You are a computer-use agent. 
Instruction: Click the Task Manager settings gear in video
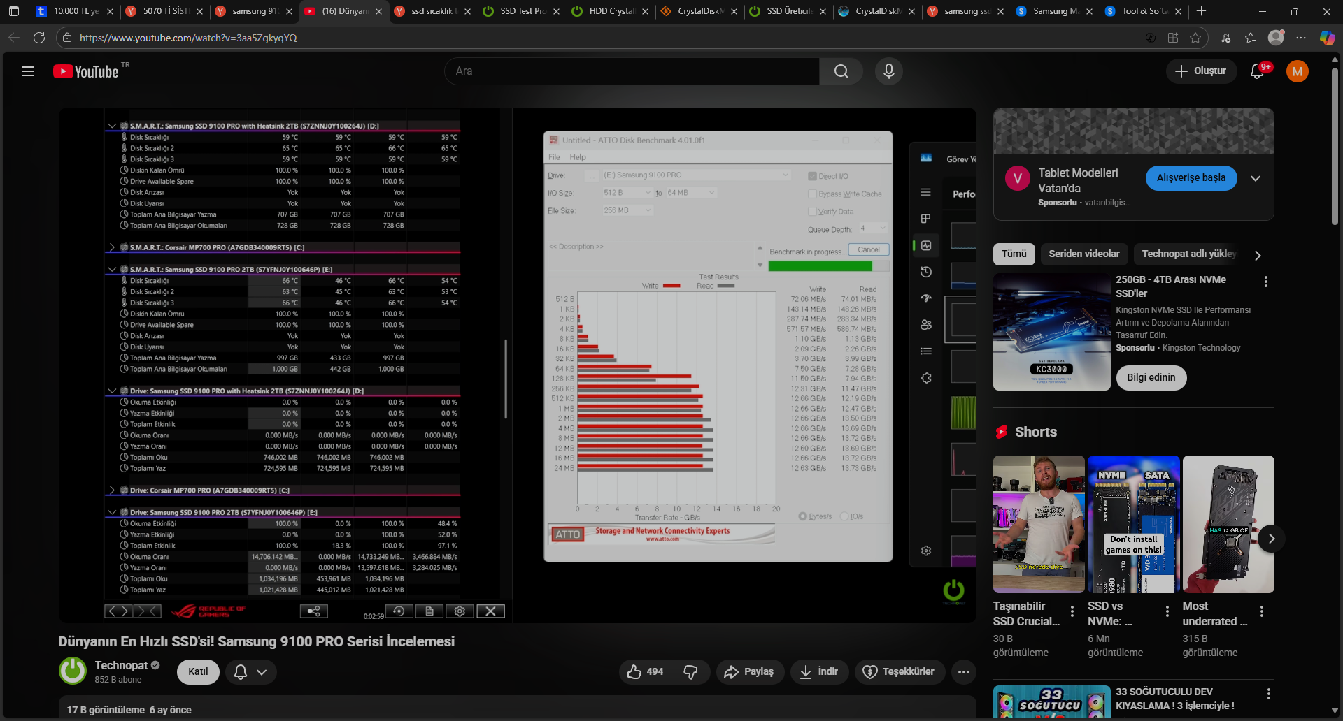coord(926,551)
